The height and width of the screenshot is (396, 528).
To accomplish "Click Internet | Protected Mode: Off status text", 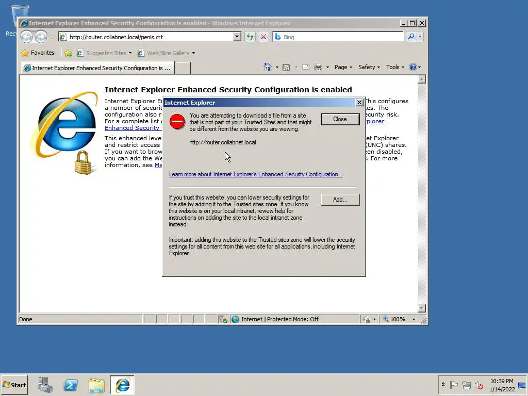I will pos(280,319).
